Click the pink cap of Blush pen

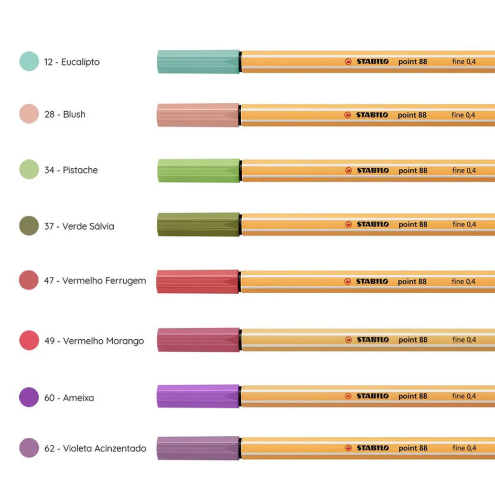(198, 115)
